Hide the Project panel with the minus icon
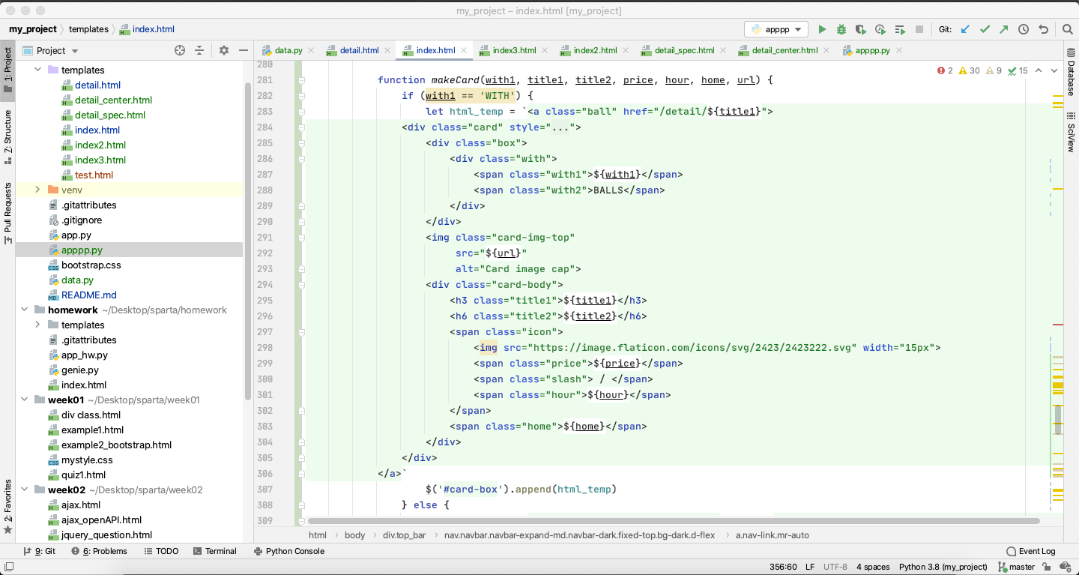 pos(243,50)
